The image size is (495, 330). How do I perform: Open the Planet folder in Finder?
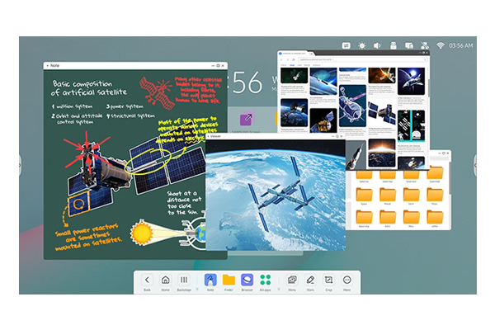(388, 196)
